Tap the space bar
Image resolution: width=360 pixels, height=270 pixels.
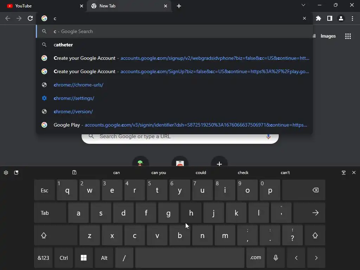190,258
